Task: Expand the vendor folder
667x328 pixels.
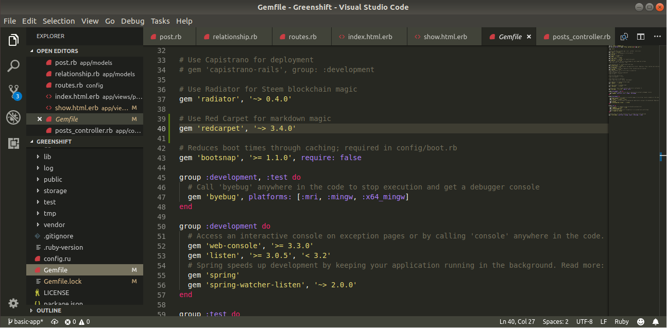Action: (x=54, y=225)
